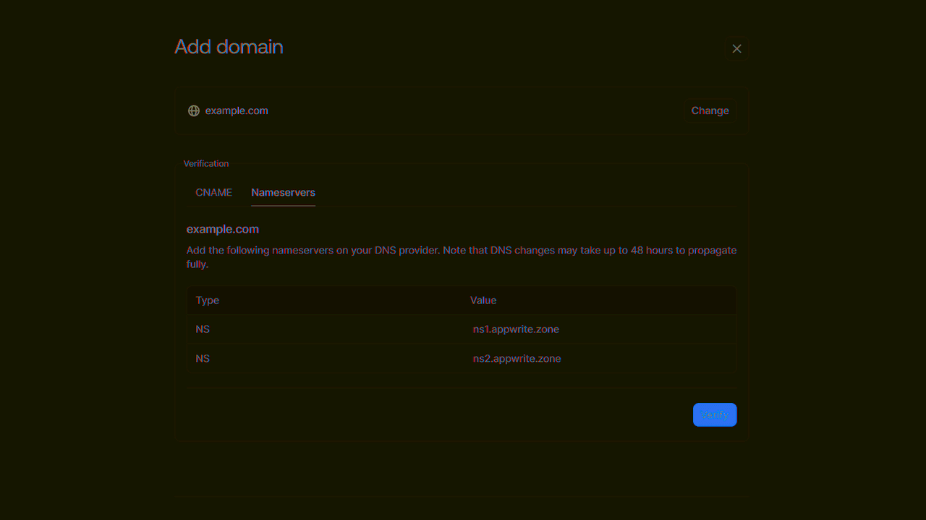Click the Type column header
Viewport: 926px width, 520px height.
[207, 300]
